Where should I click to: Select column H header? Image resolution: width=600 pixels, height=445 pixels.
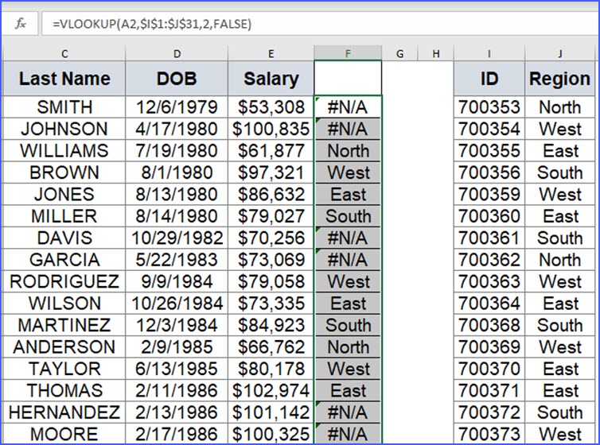point(435,53)
